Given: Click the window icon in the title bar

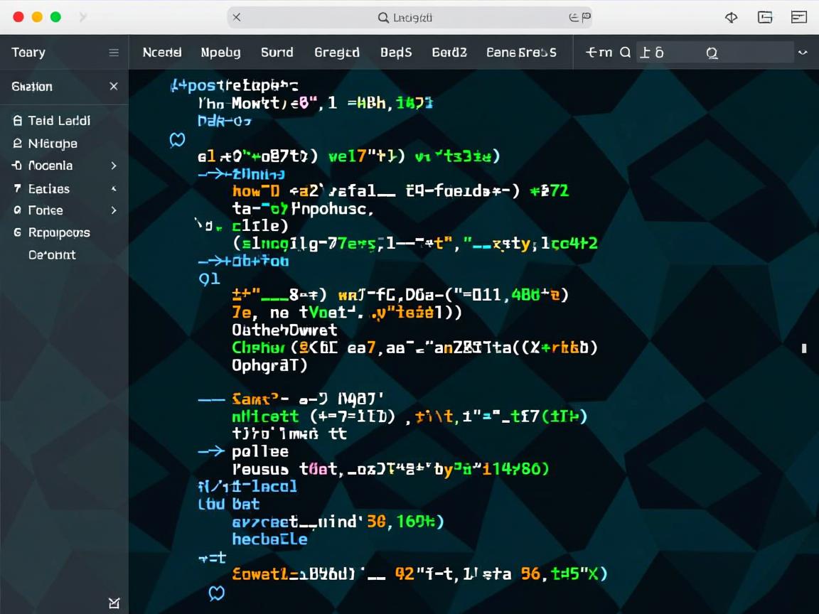Looking at the screenshot, I should [765, 17].
